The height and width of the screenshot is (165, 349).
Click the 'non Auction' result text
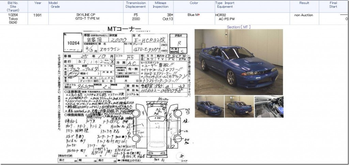tap(304, 15)
